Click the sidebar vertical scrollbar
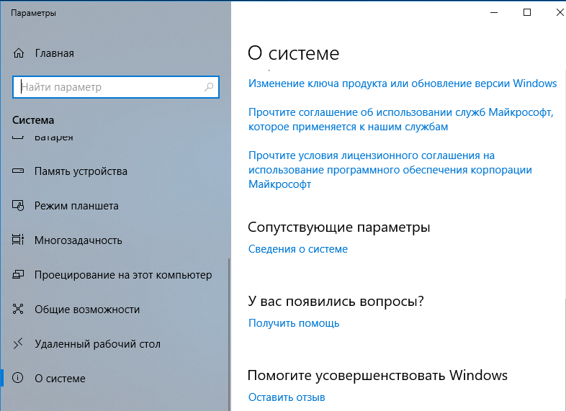This screenshot has width=566, height=411. (229, 334)
